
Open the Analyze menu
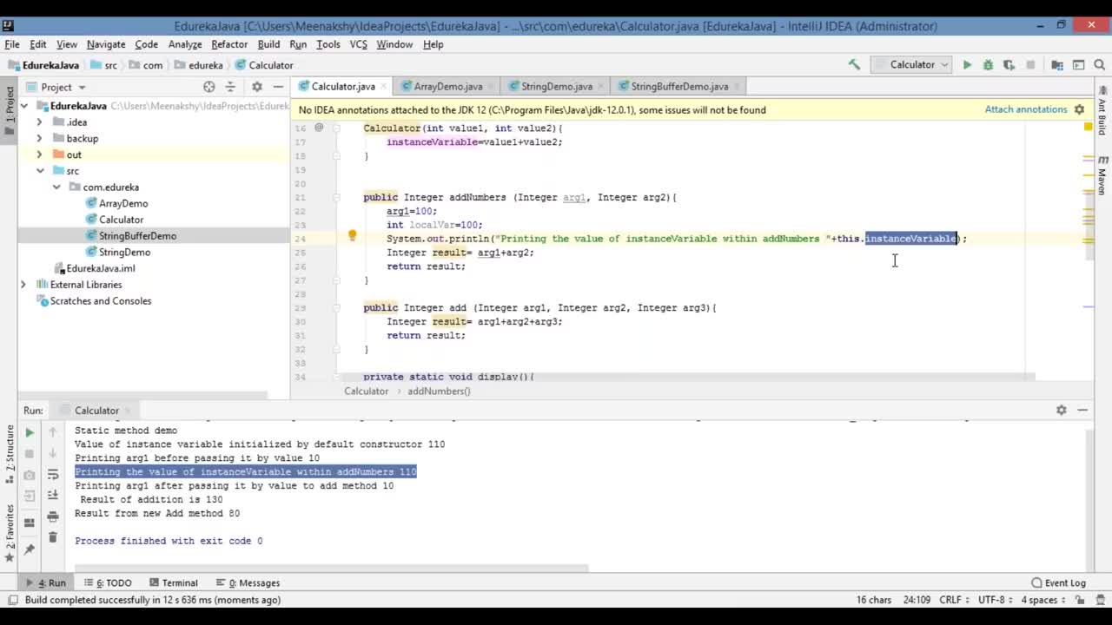185,44
